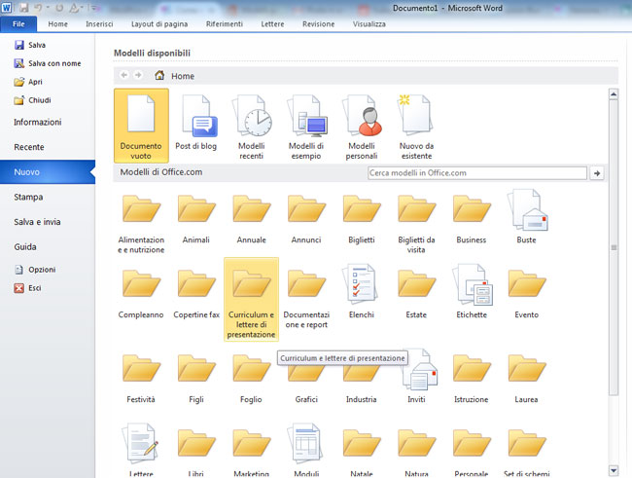Select Nuovo da esistente

point(416,126)
